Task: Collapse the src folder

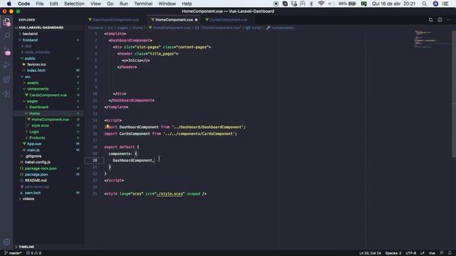Action: [x=27, y=77]
